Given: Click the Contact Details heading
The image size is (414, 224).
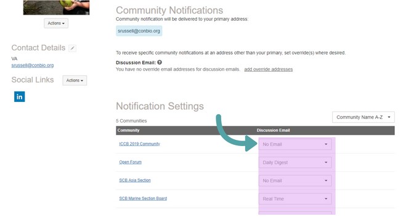Looking at the screenshot, I should click(x=38, y=48).
